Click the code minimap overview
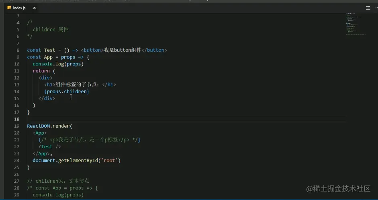378x200 pixels. pos(356,24)
